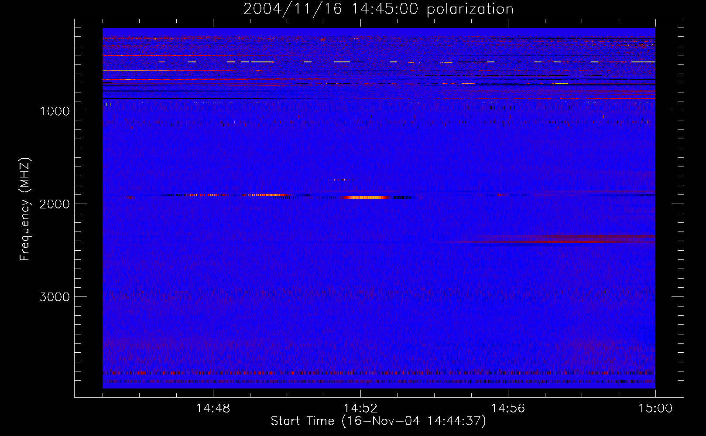The height and width of the screenshot is (436, 706).
Task: Click the "14:48" time tick label
Action: 213,409
